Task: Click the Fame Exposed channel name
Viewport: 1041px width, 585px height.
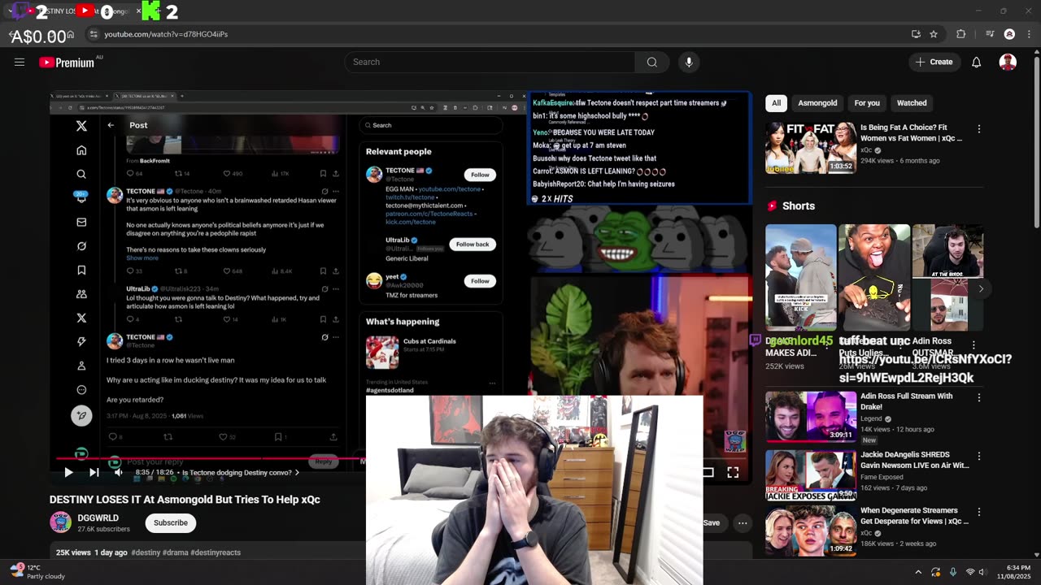Action: (x=883, y=477)
